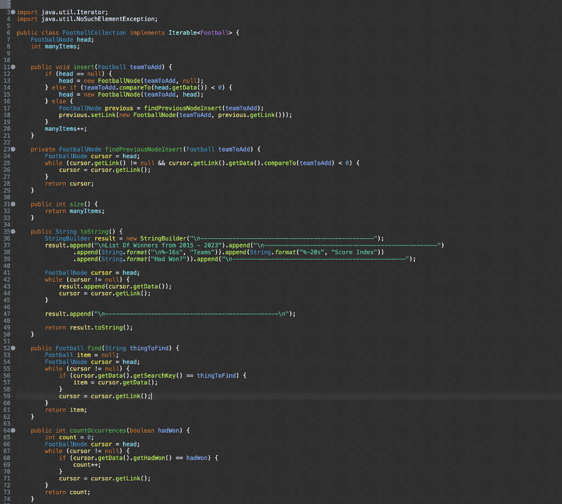Collapse the import block fold marker

[x=13, y=12]
